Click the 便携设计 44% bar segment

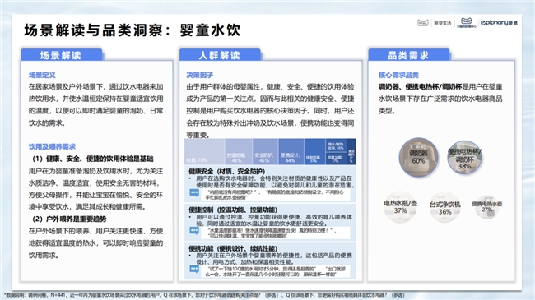(291, 152)
